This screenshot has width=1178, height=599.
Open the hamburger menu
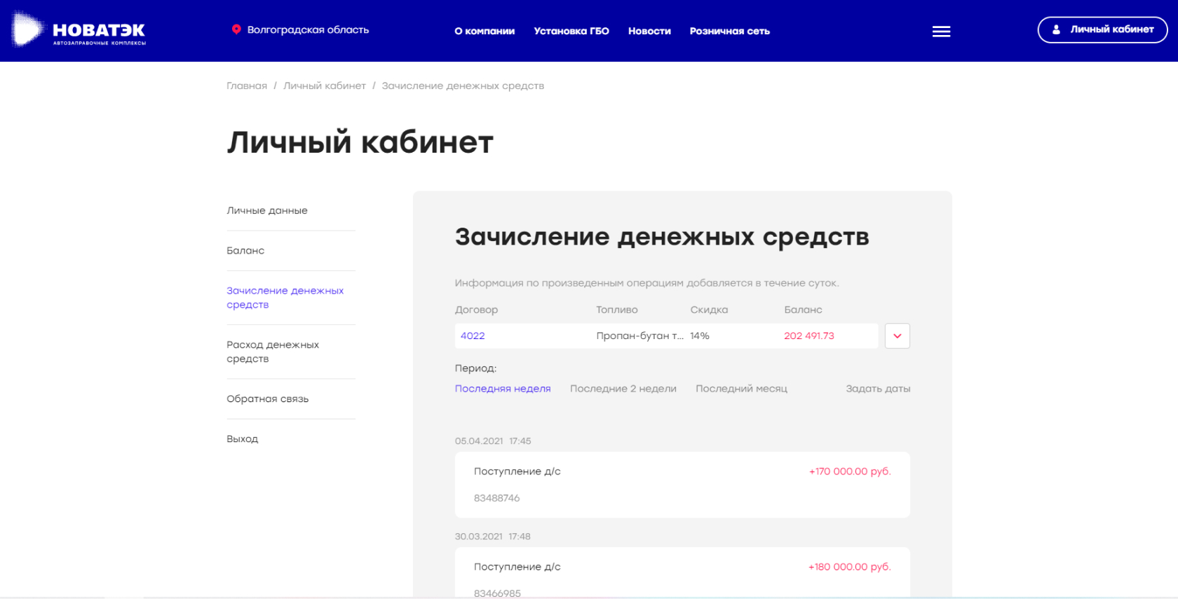[941, 32]
